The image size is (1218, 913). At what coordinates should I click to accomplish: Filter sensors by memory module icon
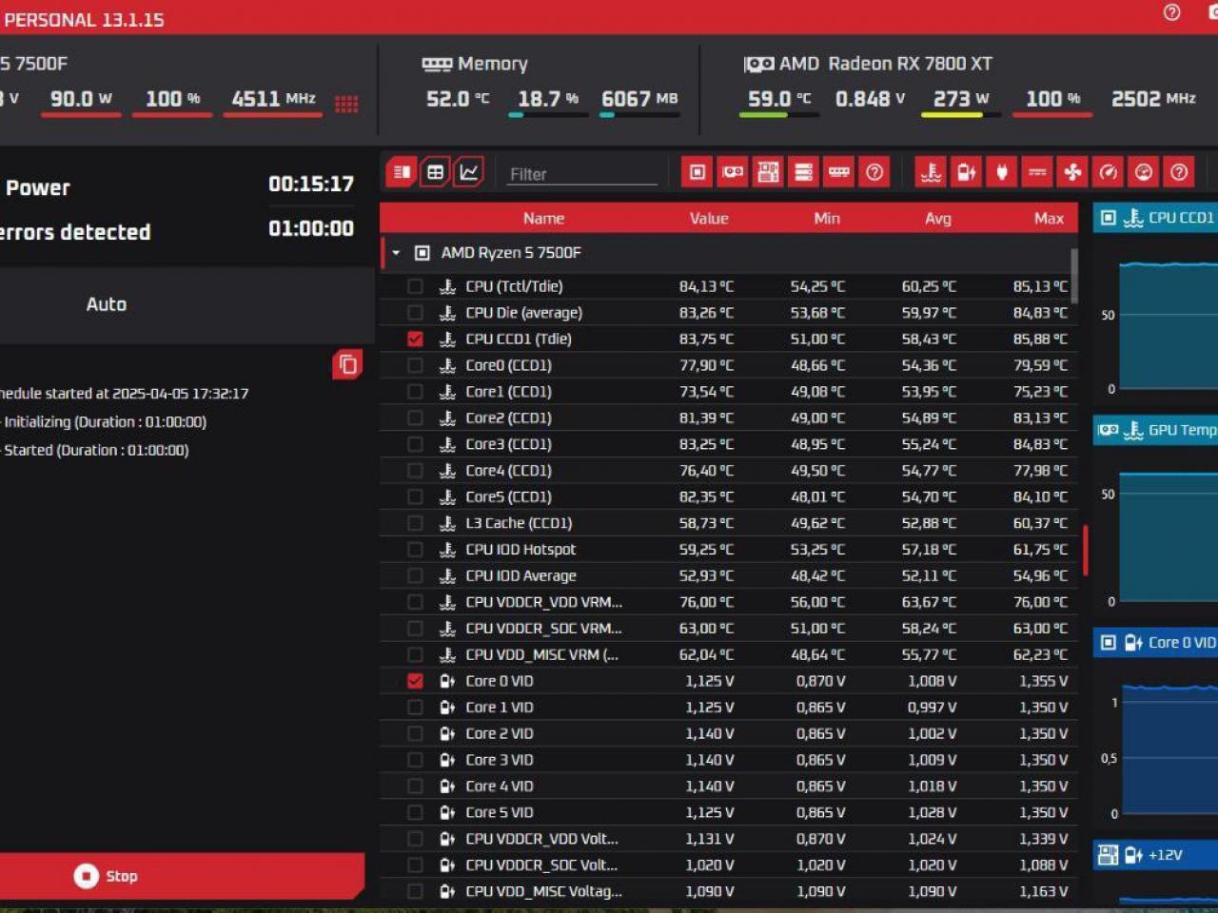coord(838,172)
